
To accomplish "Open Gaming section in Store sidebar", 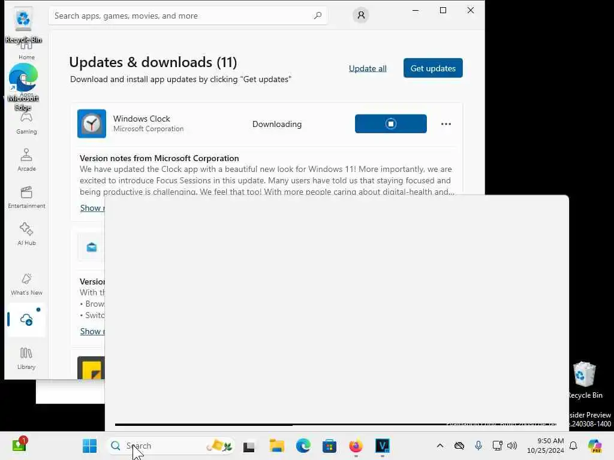I will [26, 123].
